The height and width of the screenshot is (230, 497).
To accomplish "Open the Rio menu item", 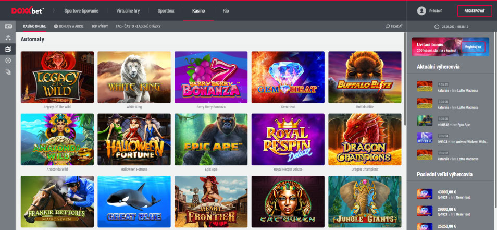I will point(226,11).
